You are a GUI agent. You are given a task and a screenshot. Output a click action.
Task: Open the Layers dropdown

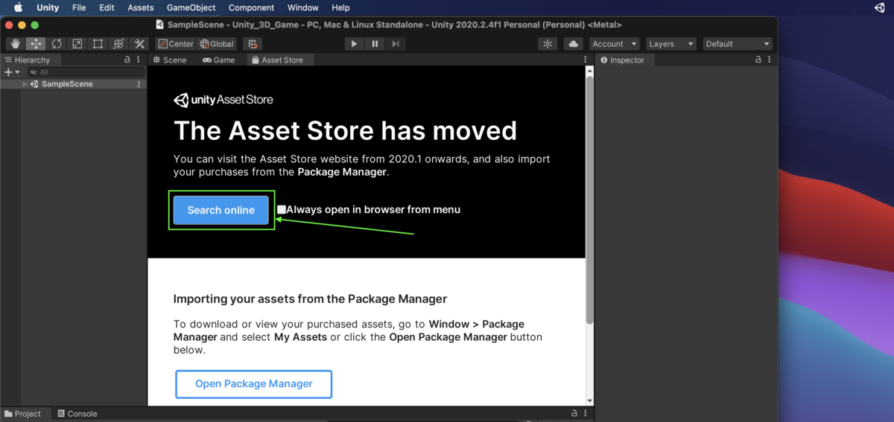click(671, 44)
